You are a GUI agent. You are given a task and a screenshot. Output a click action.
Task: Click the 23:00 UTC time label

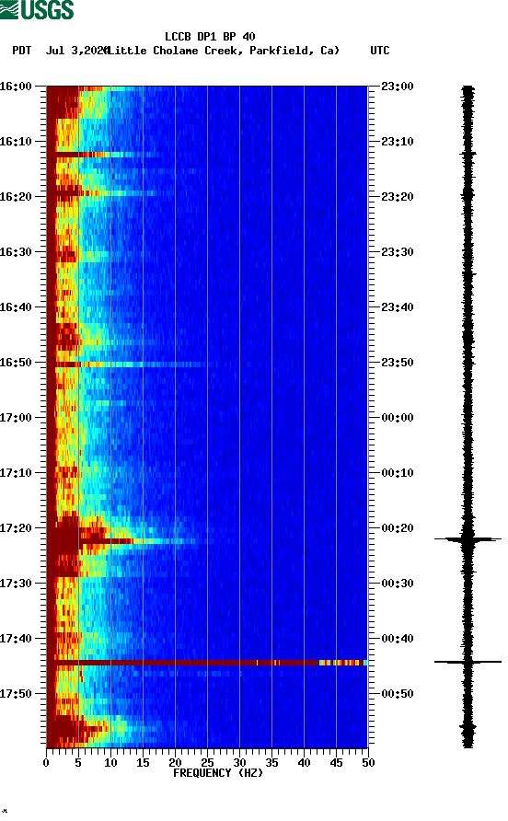point(398,87)
